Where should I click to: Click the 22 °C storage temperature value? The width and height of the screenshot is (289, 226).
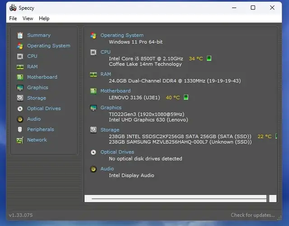point(265,137)
